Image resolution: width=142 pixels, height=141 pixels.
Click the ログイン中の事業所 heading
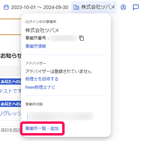tap(41, 22)
